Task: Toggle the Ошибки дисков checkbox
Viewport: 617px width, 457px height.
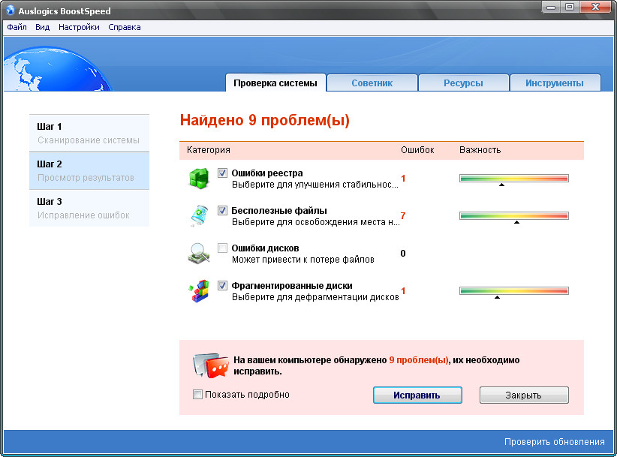Action: (222, 248)
